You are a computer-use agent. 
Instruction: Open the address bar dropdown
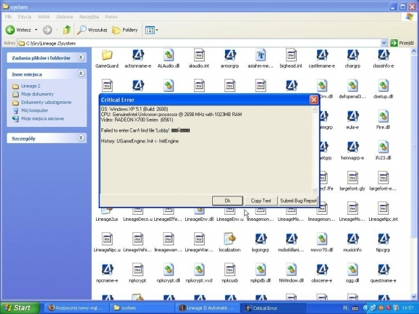pos(384,43)
